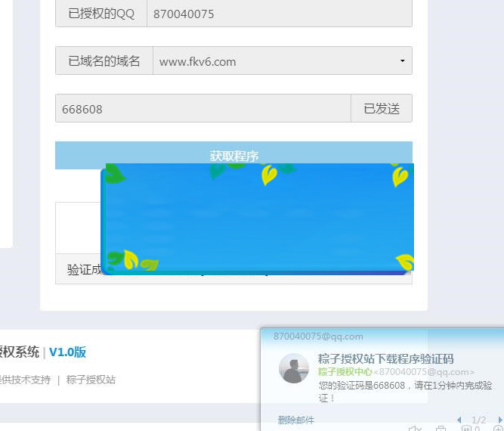Viewport: 504px width, 431px height.
Task: Click the sender avatar in mail notification
Action: [x=294, y=368]
